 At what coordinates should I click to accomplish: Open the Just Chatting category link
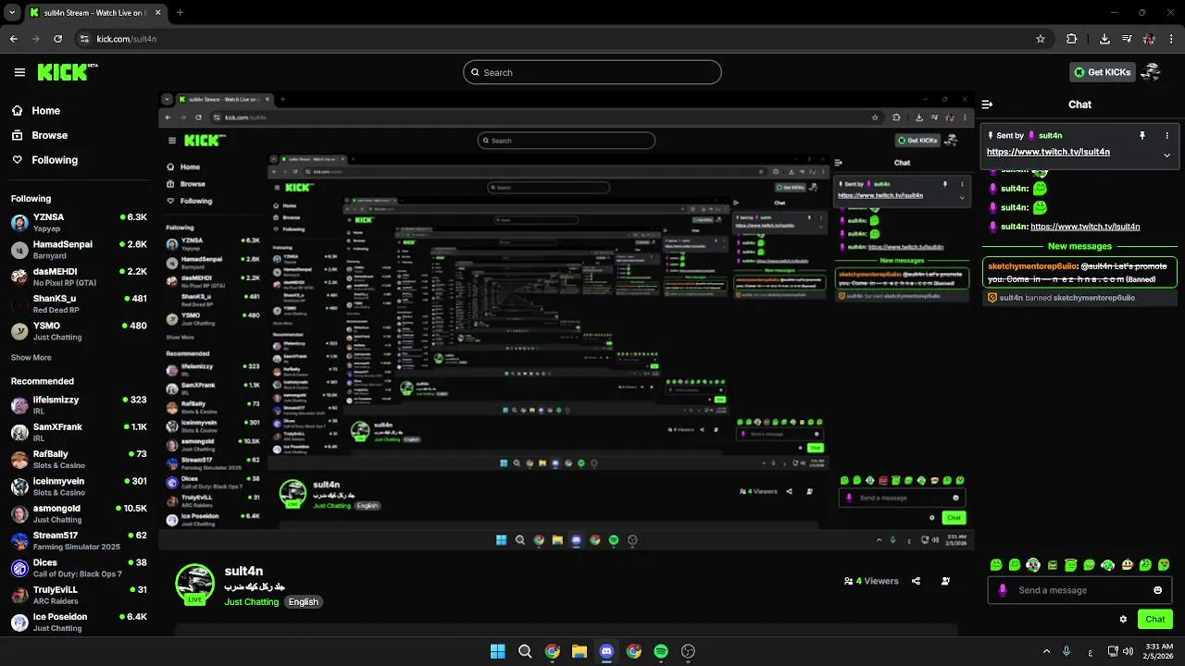point(252,601)
